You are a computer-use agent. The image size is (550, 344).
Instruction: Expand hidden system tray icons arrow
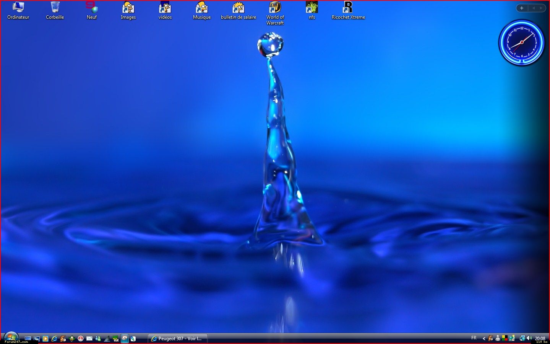pyautogui.click(x=484, y=338)
